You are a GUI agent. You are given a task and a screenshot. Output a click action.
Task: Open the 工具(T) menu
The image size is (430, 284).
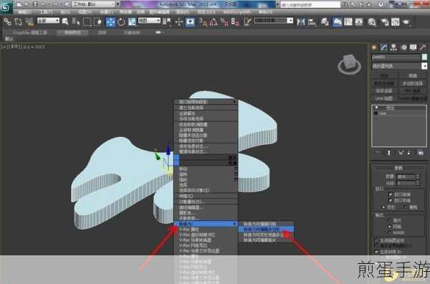[x=46, y=12]
